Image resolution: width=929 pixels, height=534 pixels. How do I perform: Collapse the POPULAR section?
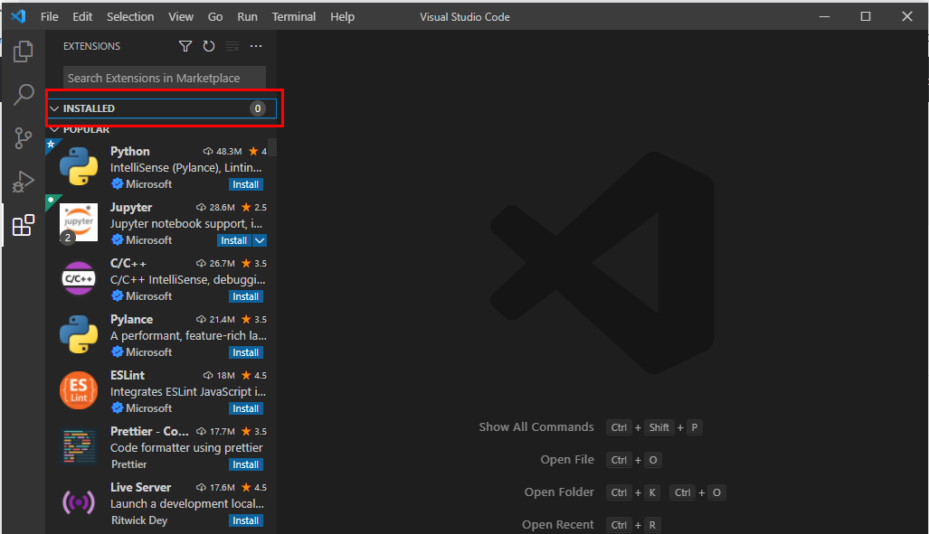pyautogui.click(x=54, y=129)
